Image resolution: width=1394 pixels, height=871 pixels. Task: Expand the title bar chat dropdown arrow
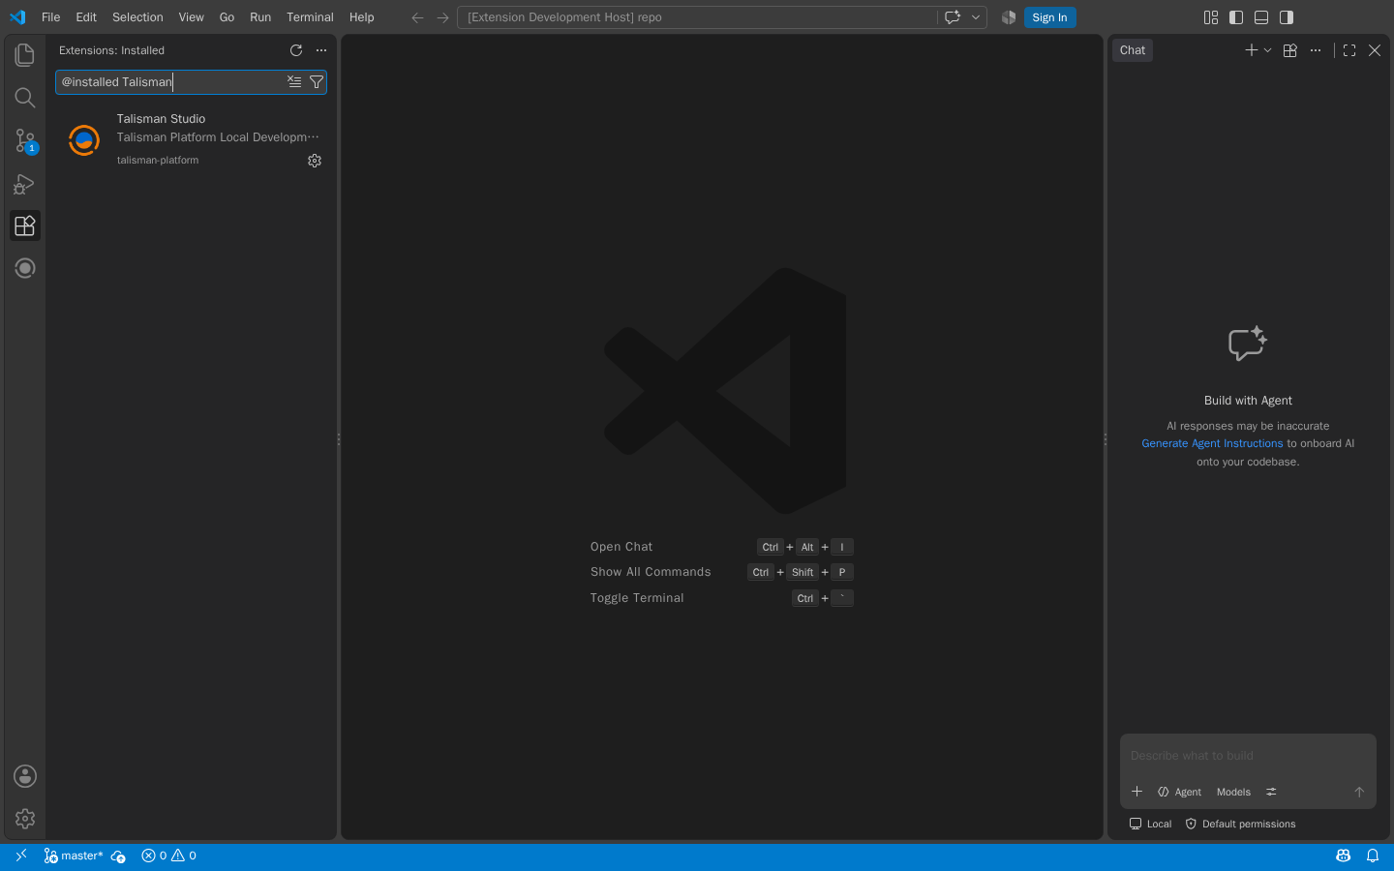pos(976,17)
